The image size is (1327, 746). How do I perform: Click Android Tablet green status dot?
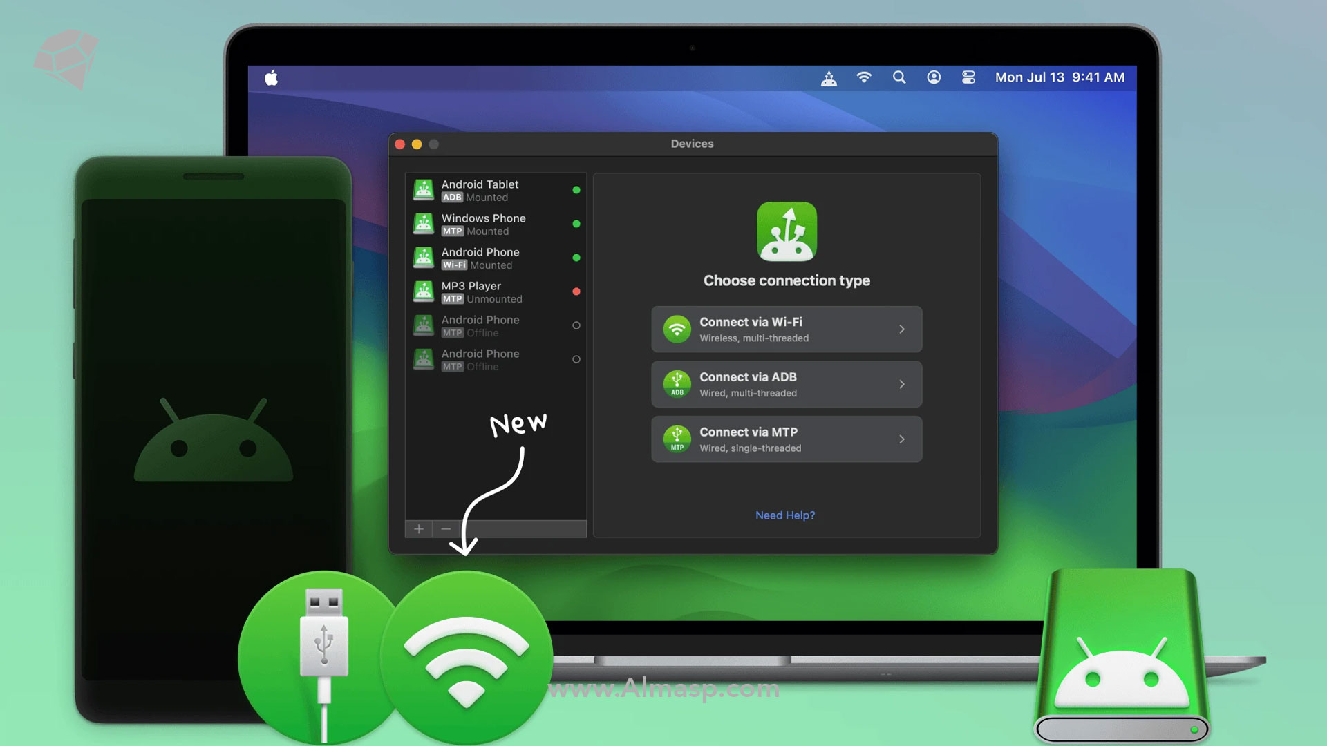[576, 190]
